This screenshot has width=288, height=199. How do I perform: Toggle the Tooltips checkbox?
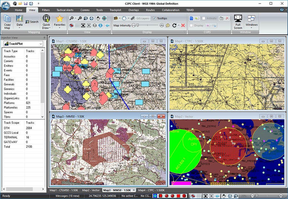pos(155,18)
